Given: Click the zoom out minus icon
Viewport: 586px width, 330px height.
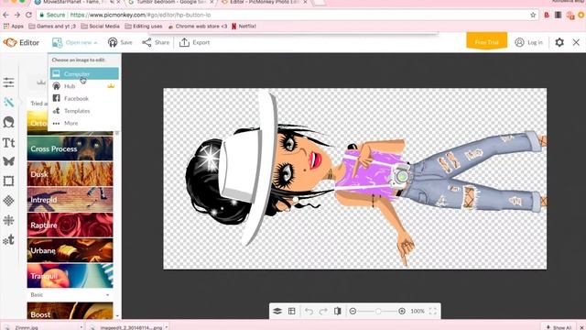Looking at the screenshot, I should tap(353, 312).
